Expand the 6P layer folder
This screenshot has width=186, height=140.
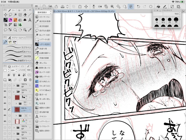click(x=14, y=127)
